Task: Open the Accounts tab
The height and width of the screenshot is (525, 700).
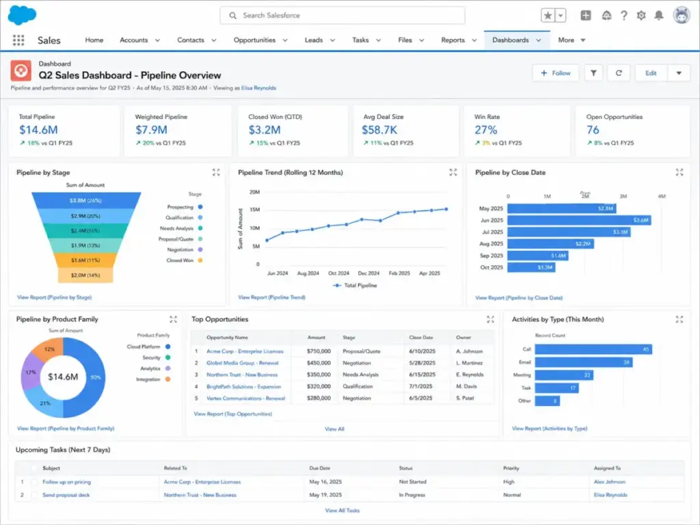Action: click(133, 40)
